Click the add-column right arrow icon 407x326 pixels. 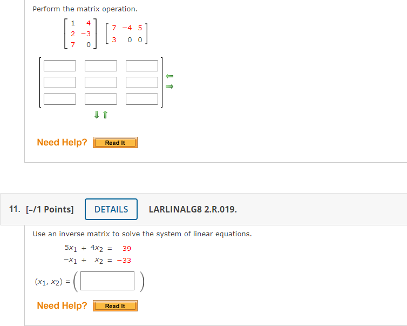coord(169,87)
